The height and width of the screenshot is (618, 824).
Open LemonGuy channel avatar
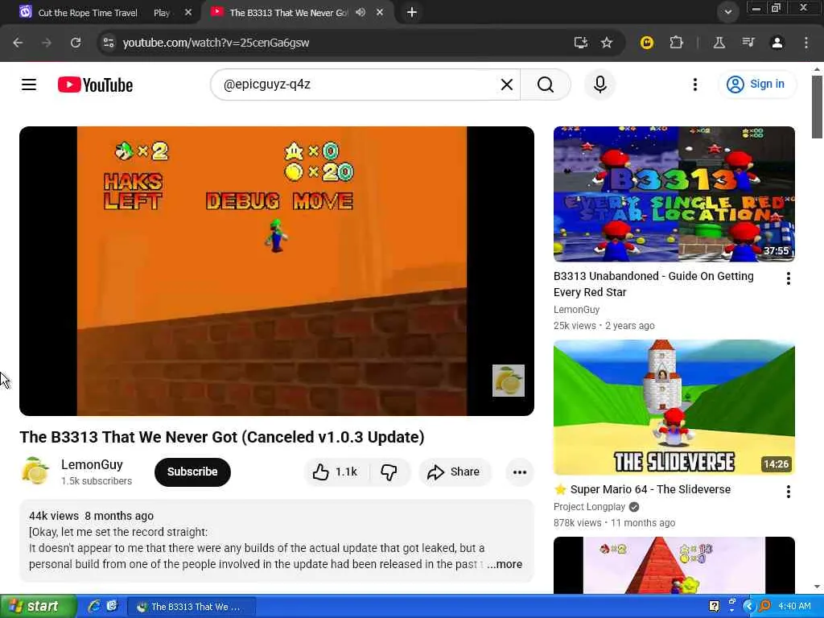35,471
